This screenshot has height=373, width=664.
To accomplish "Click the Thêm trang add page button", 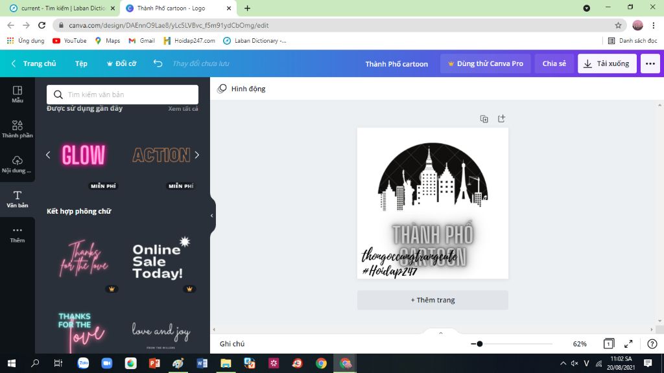I will [433, 300].
